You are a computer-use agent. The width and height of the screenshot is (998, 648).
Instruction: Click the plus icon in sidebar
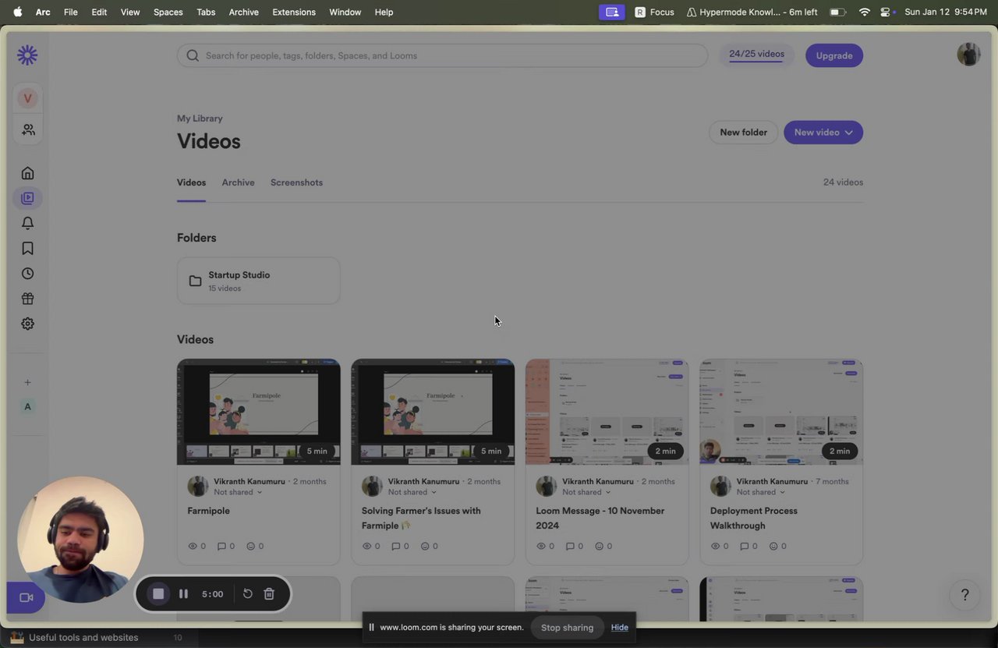pyautogui.click(x=27, y=382)
